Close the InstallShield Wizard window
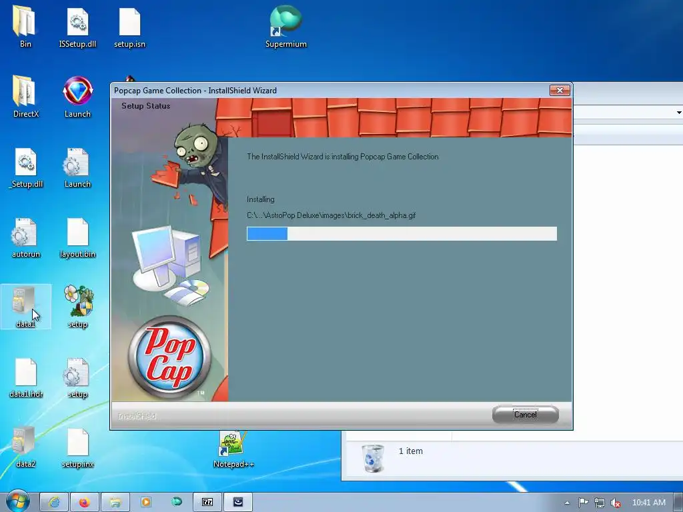 point(560,90)
